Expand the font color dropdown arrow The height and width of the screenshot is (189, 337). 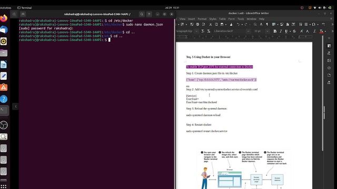click(x=325, y=31)
